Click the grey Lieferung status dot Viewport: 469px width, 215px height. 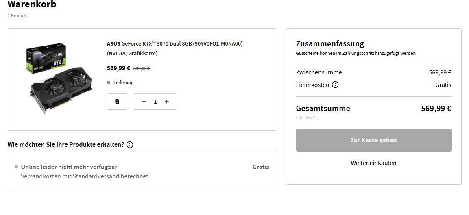tap(109, 83)
